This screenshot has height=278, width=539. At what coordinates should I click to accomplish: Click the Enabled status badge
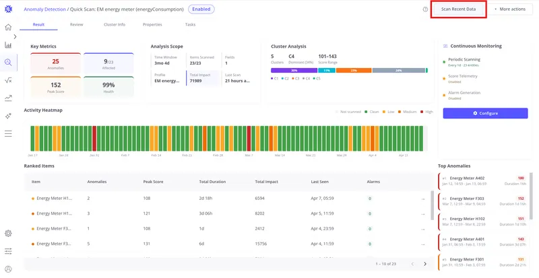click(201, 9)
